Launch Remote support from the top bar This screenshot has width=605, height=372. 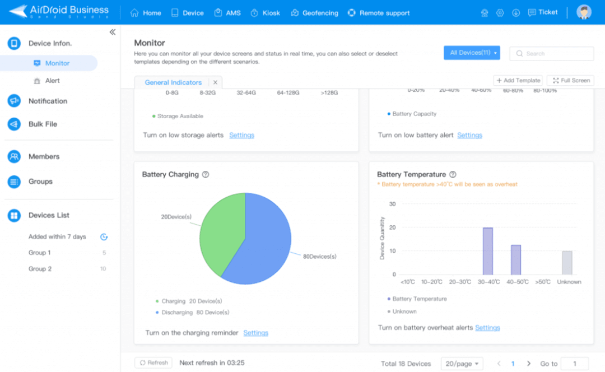379,12
